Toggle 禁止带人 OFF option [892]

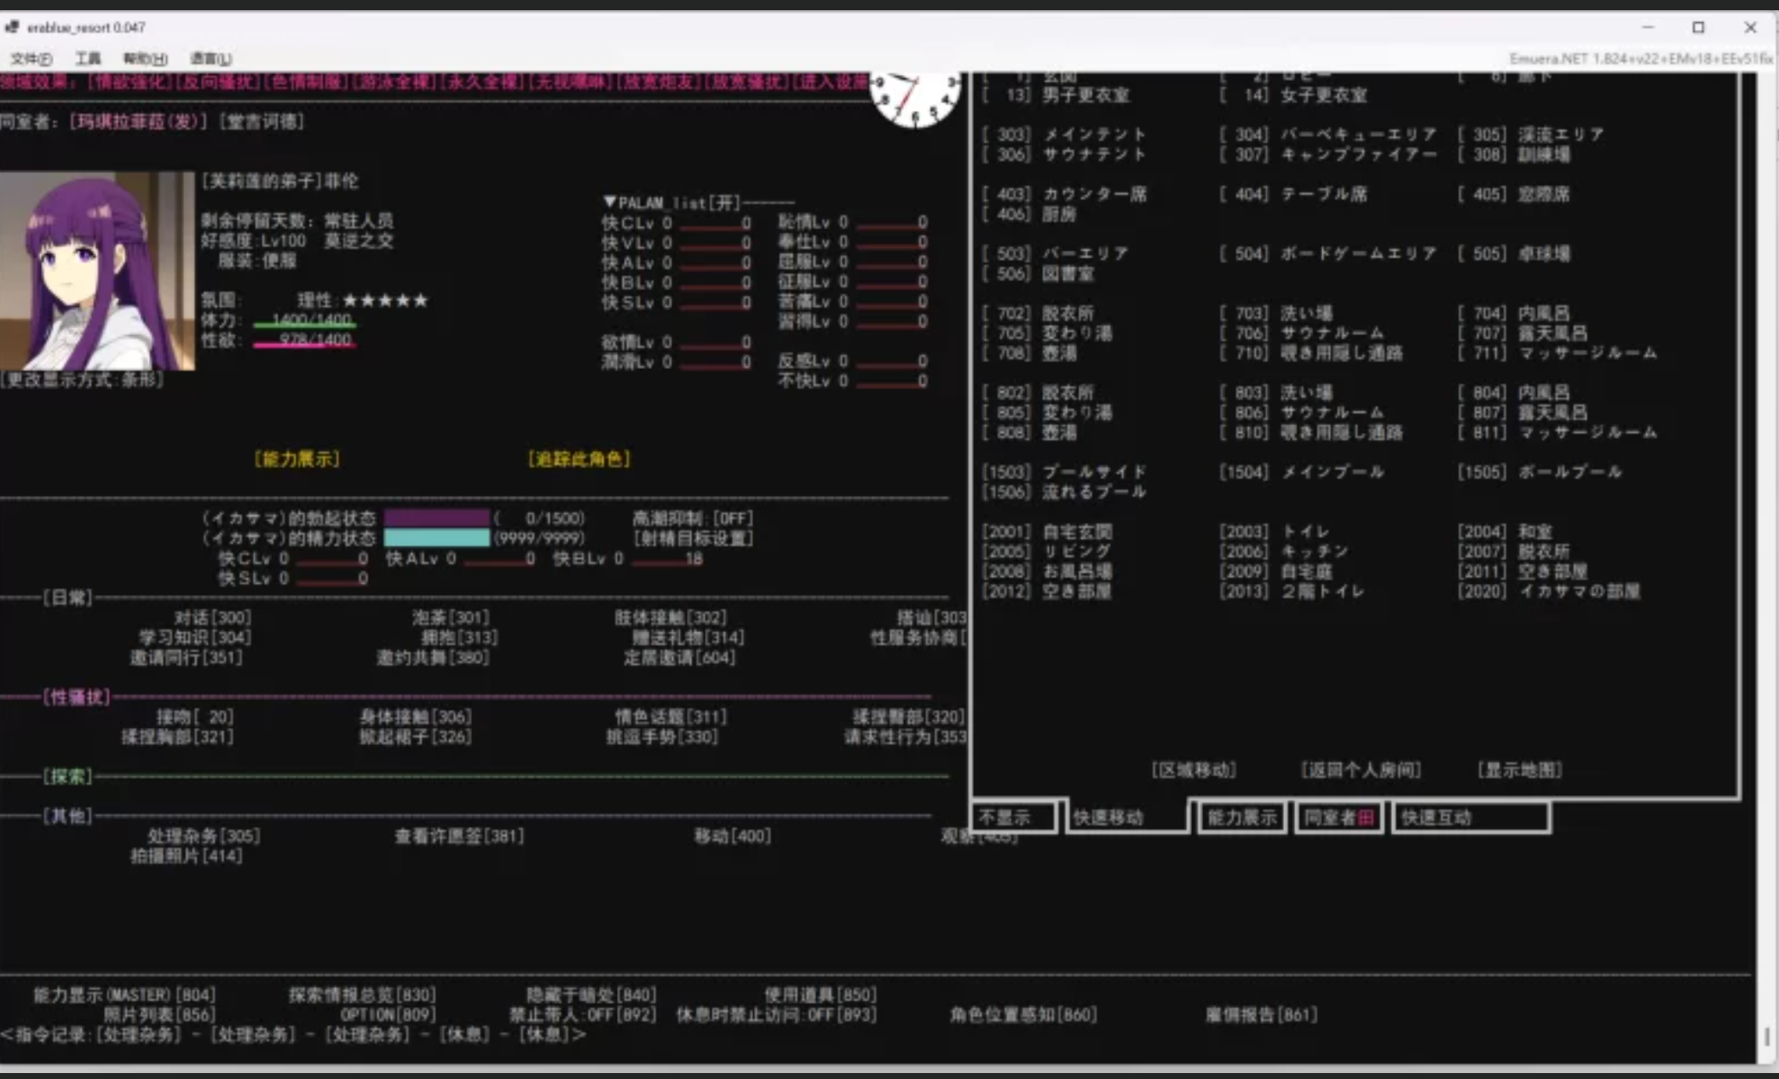tap(583, 1015)
